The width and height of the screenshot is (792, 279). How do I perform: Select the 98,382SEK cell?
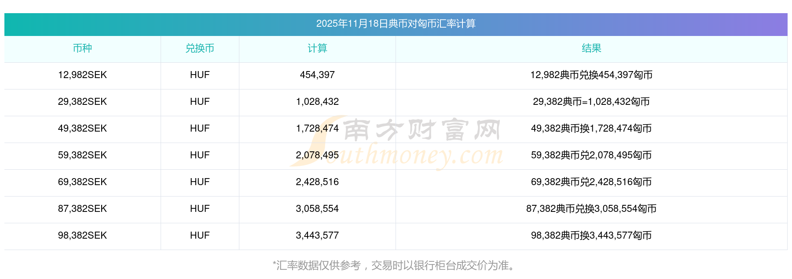point(82,236)
